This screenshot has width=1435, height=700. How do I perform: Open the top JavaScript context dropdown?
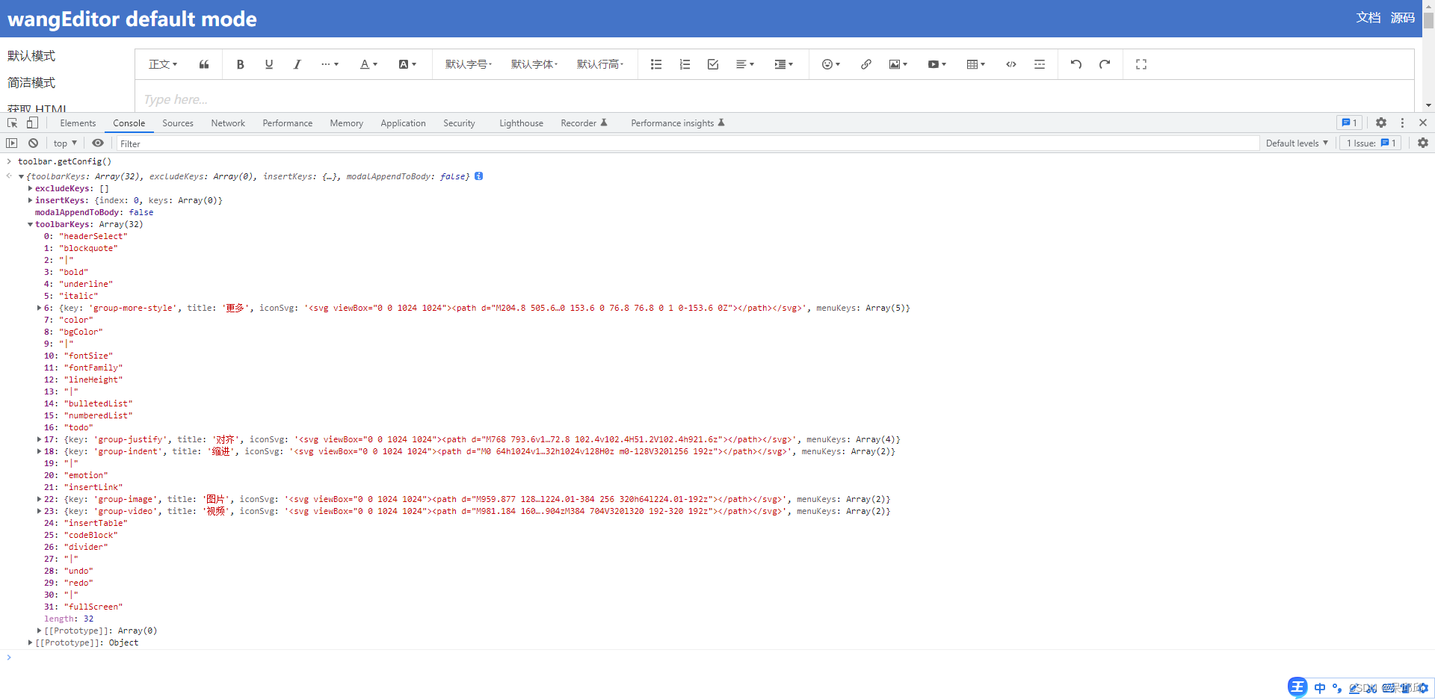65,143
